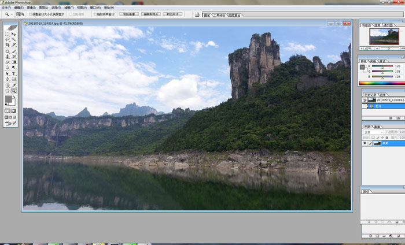Select the Lasso tool

(8, 39)
